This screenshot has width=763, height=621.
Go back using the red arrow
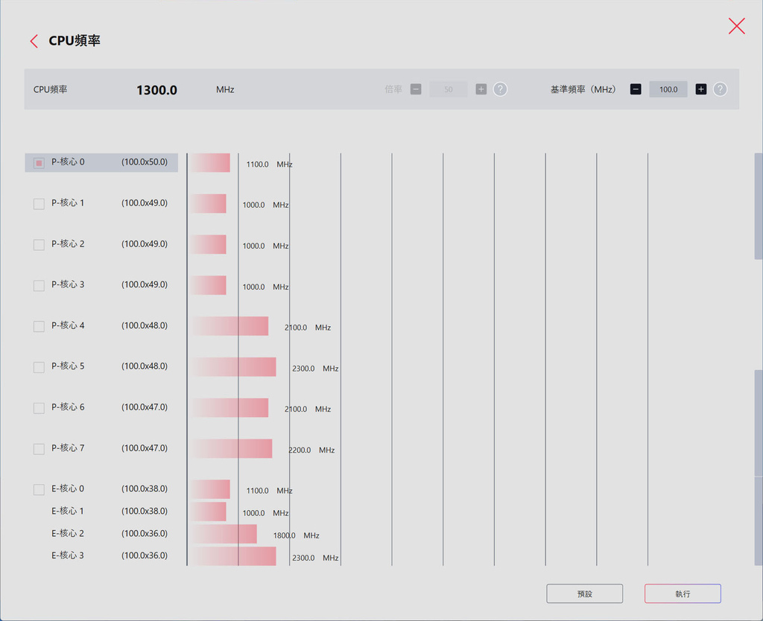34,41
